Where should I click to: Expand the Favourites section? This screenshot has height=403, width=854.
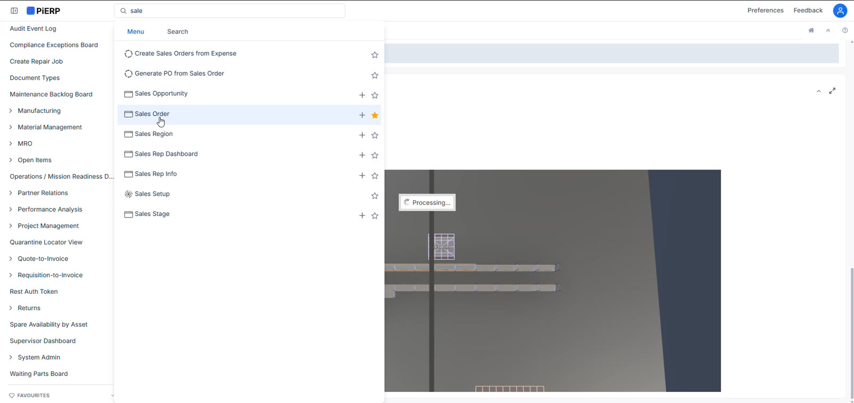point(112,396)
